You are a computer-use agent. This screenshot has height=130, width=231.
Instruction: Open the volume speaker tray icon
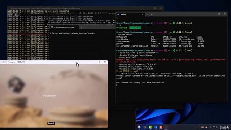point(217,127)
